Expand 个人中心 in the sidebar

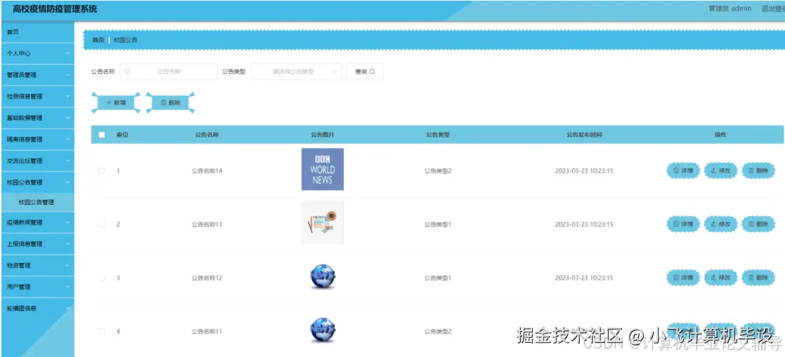pos(38,53)
